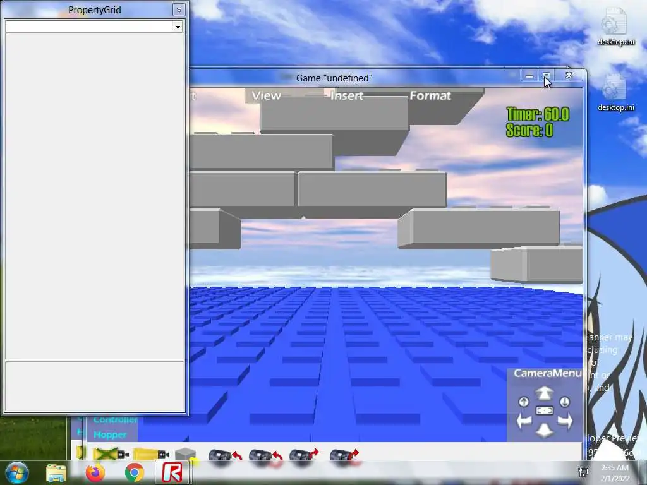Open File Explorer from the taskbar
This screenshot has width=647, height=485.
click(56, 473)
